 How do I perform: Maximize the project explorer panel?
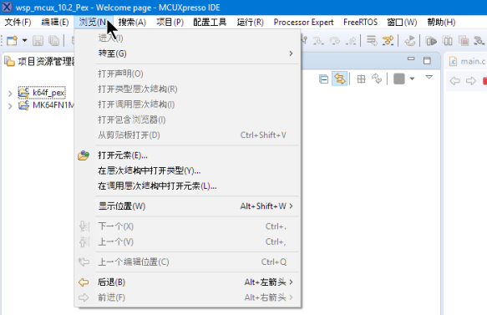(x=427, y=60)
